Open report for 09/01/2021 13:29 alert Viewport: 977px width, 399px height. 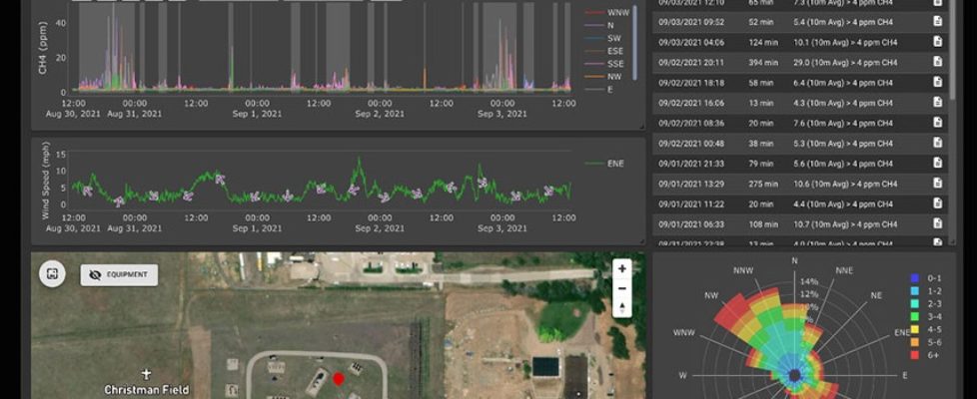tap(937, 183)
